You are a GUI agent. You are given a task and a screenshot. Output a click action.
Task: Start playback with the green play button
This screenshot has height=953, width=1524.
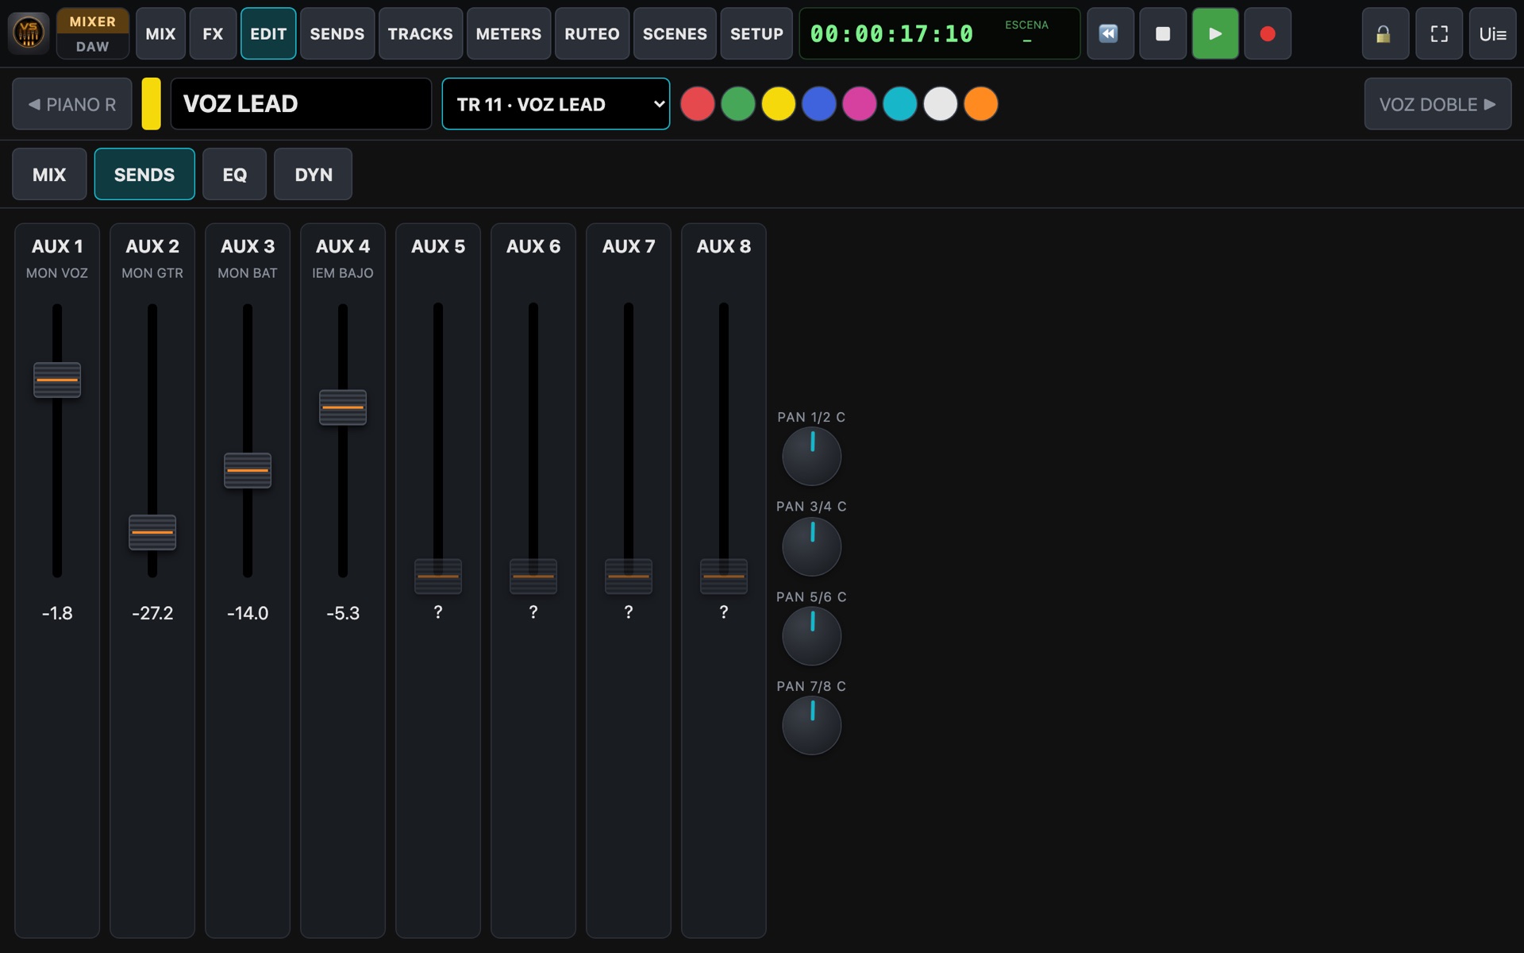click(1214, 33)
